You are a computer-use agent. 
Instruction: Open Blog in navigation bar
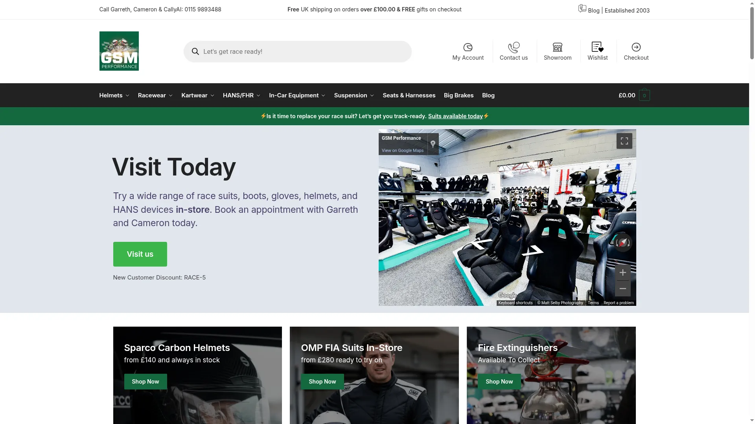(x=488, y=95)
